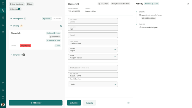Expand the Completed section
Image resolution: width=192 pixels, height=108 pixels.
point(11,55)
